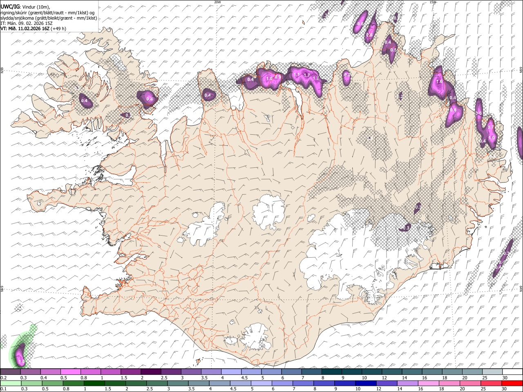Image resolution: width=523 pixels, height=392 pixels.
Task: Click the pale gray 25 snow-scale swatch
Action: (x=492, y=372)
